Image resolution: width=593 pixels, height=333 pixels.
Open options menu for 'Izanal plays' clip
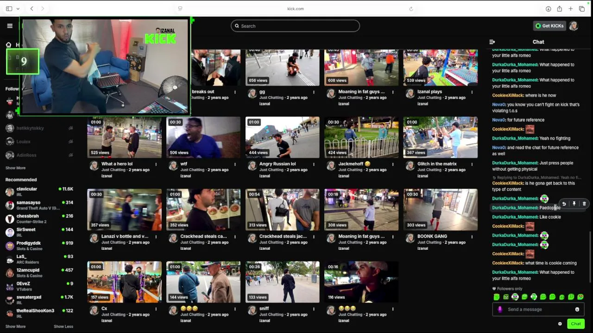[x=472, y=92]
